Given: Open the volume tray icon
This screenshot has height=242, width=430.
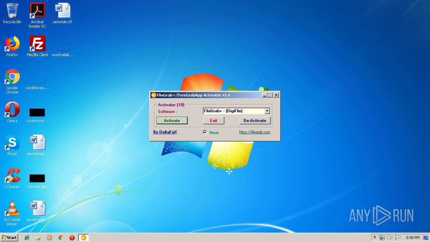Looking at the screenshot, I should coord(390,238).
